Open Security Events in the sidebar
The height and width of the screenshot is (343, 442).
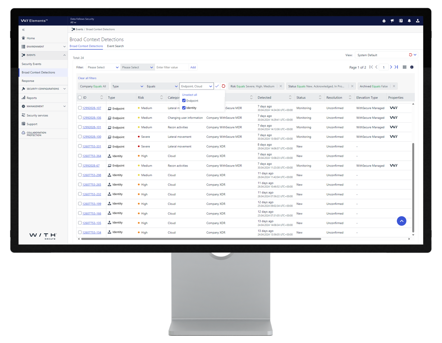coord(31,64)
